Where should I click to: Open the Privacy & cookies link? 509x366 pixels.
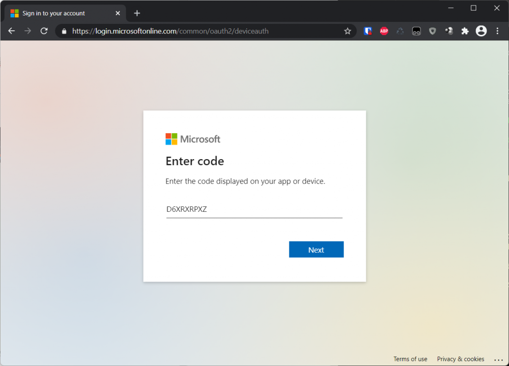pos(460,359)
